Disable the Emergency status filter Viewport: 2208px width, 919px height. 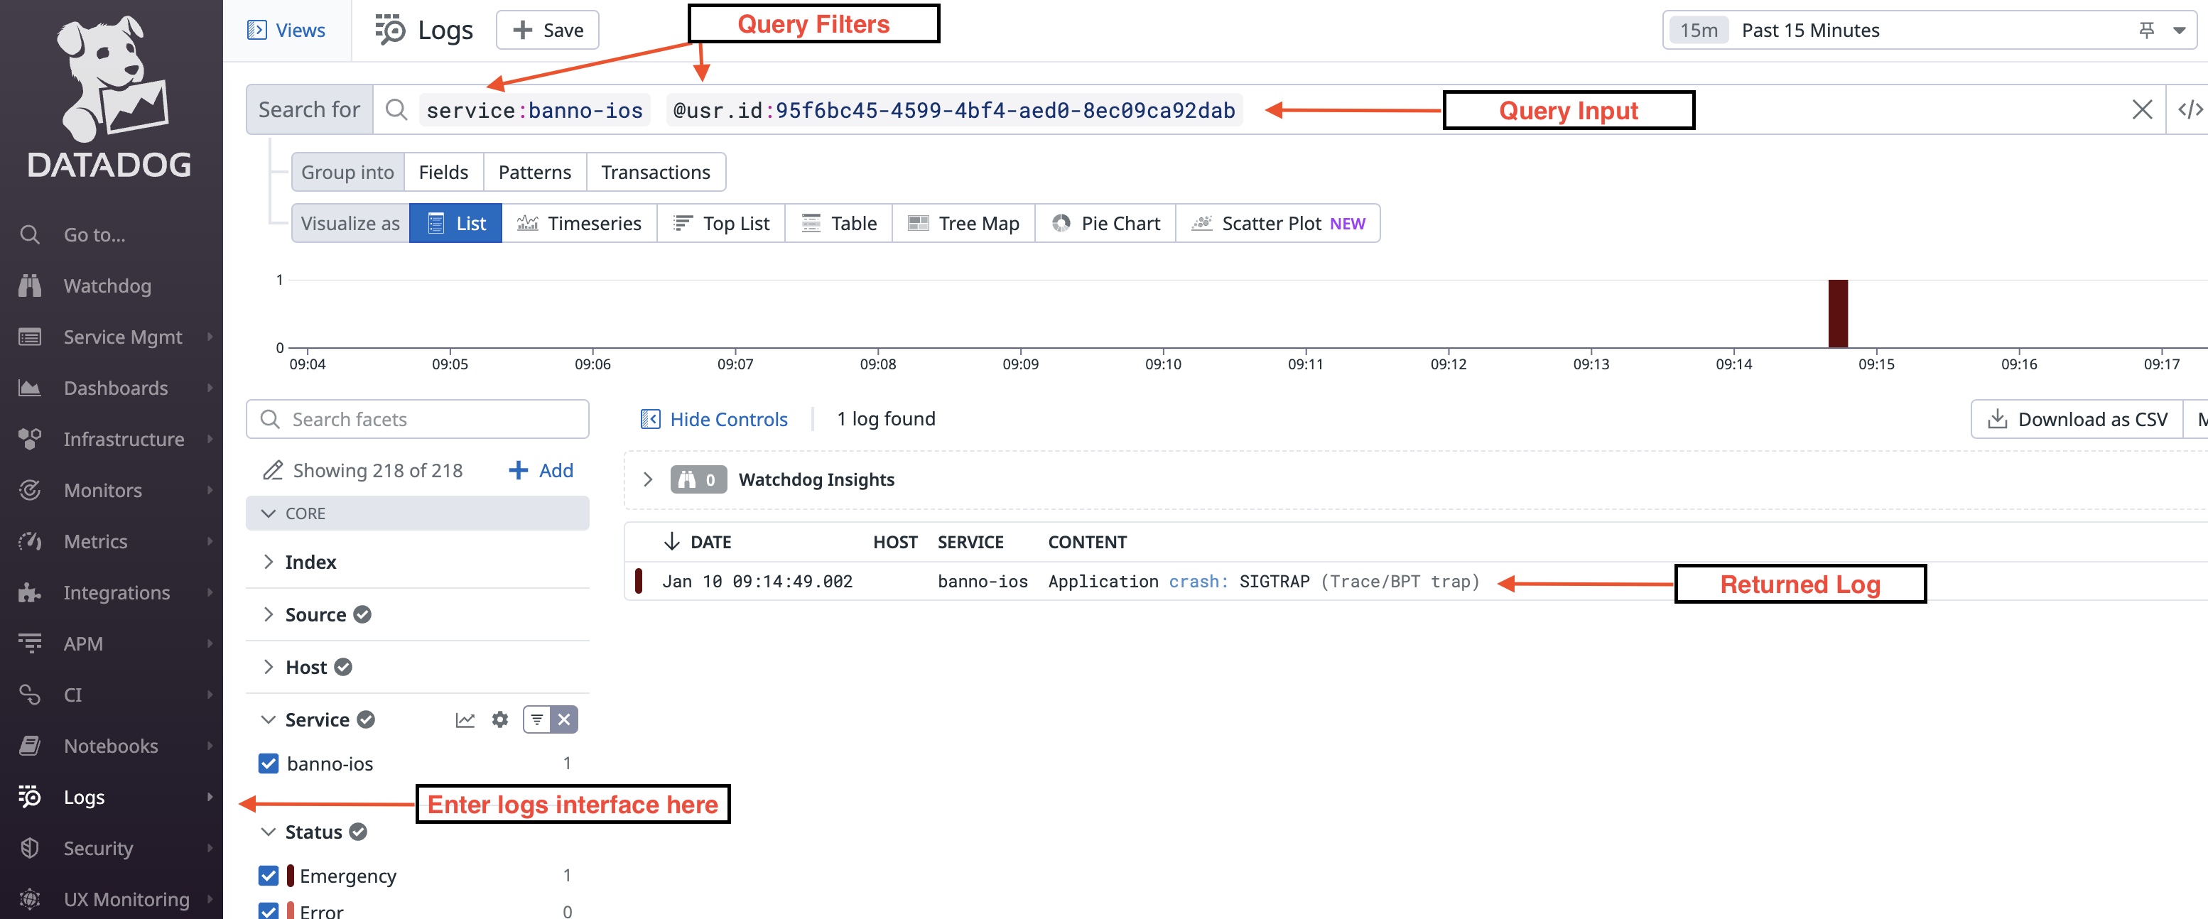click(269, 874)
